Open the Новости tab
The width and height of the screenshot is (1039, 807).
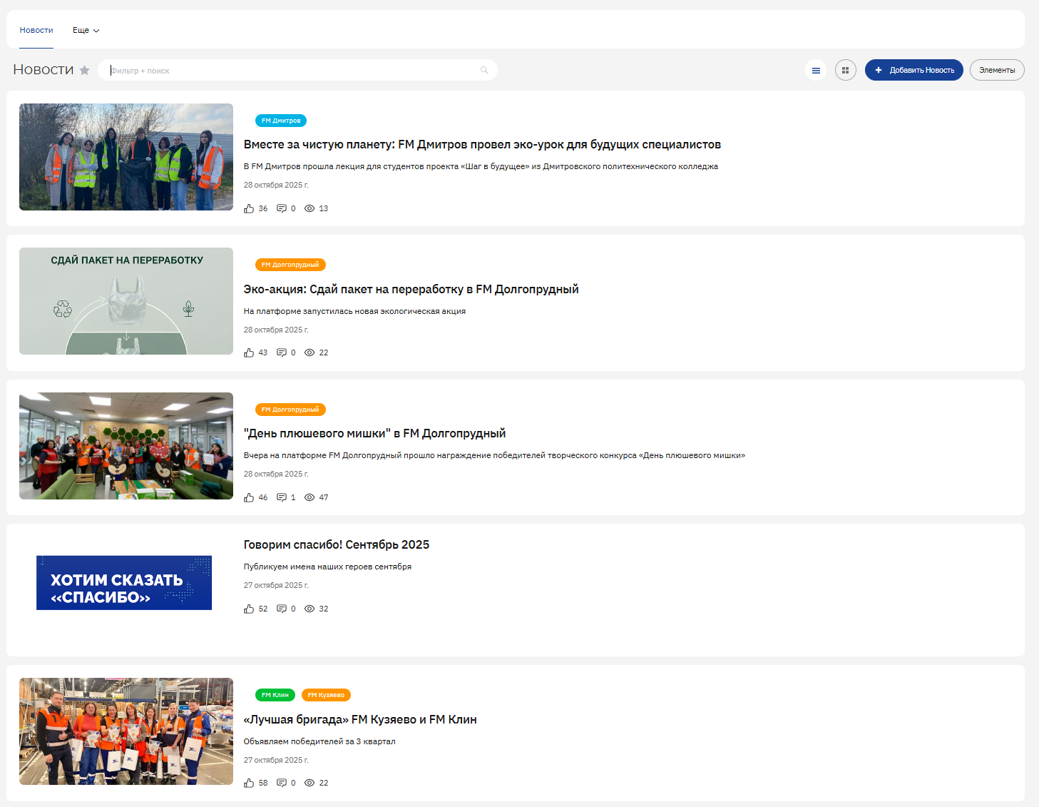[x=36, y=31]
